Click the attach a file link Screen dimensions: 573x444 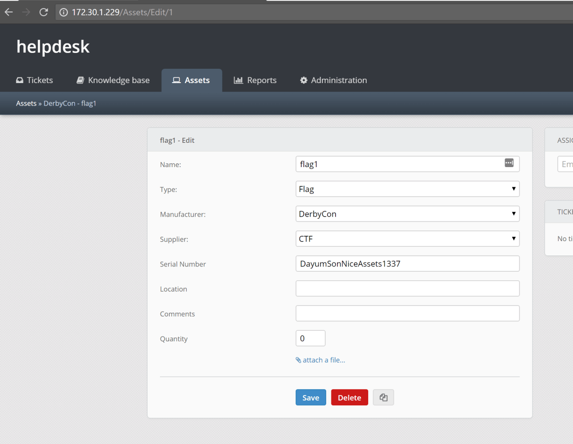coord(320,360)
